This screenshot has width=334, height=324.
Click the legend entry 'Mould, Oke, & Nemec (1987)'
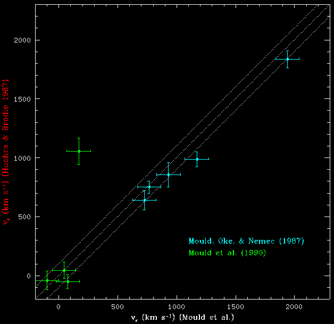246,241
